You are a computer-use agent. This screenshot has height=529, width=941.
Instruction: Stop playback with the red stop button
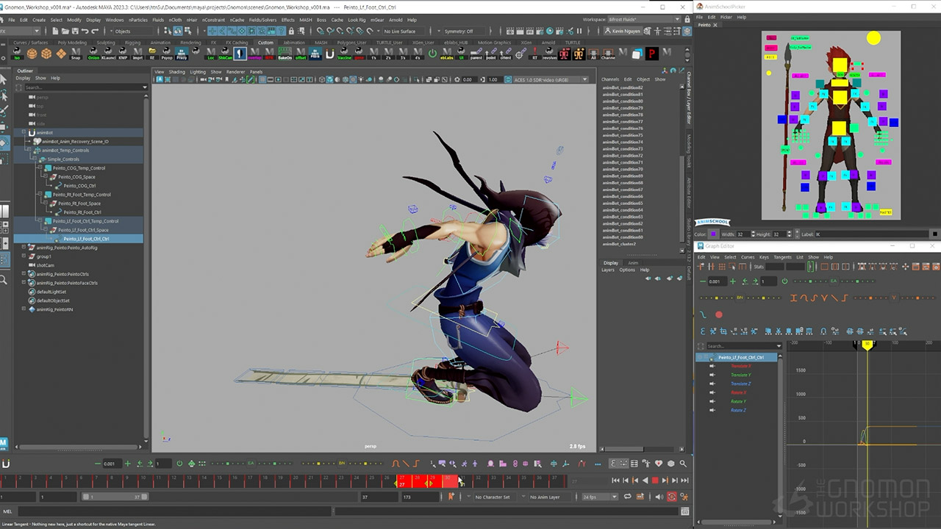(x=654, y=481)
